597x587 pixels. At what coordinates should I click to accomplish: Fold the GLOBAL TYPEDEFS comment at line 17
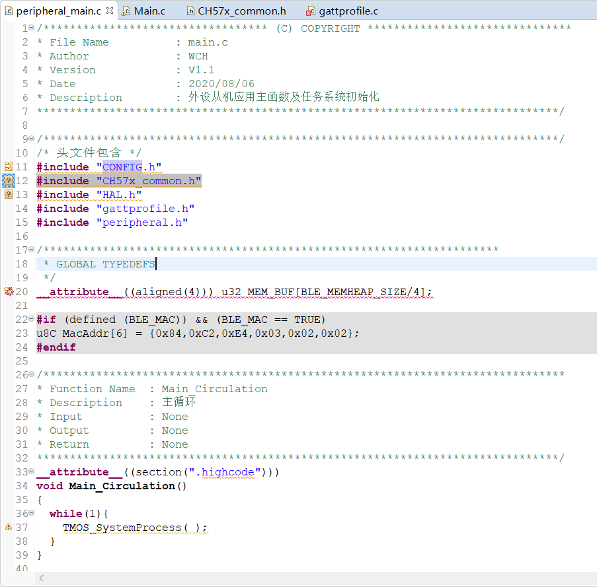click(x=32, y=250)
